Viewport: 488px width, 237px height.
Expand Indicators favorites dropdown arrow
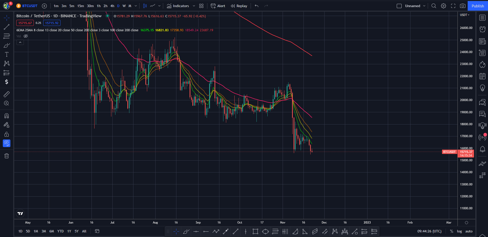point(194,6)
